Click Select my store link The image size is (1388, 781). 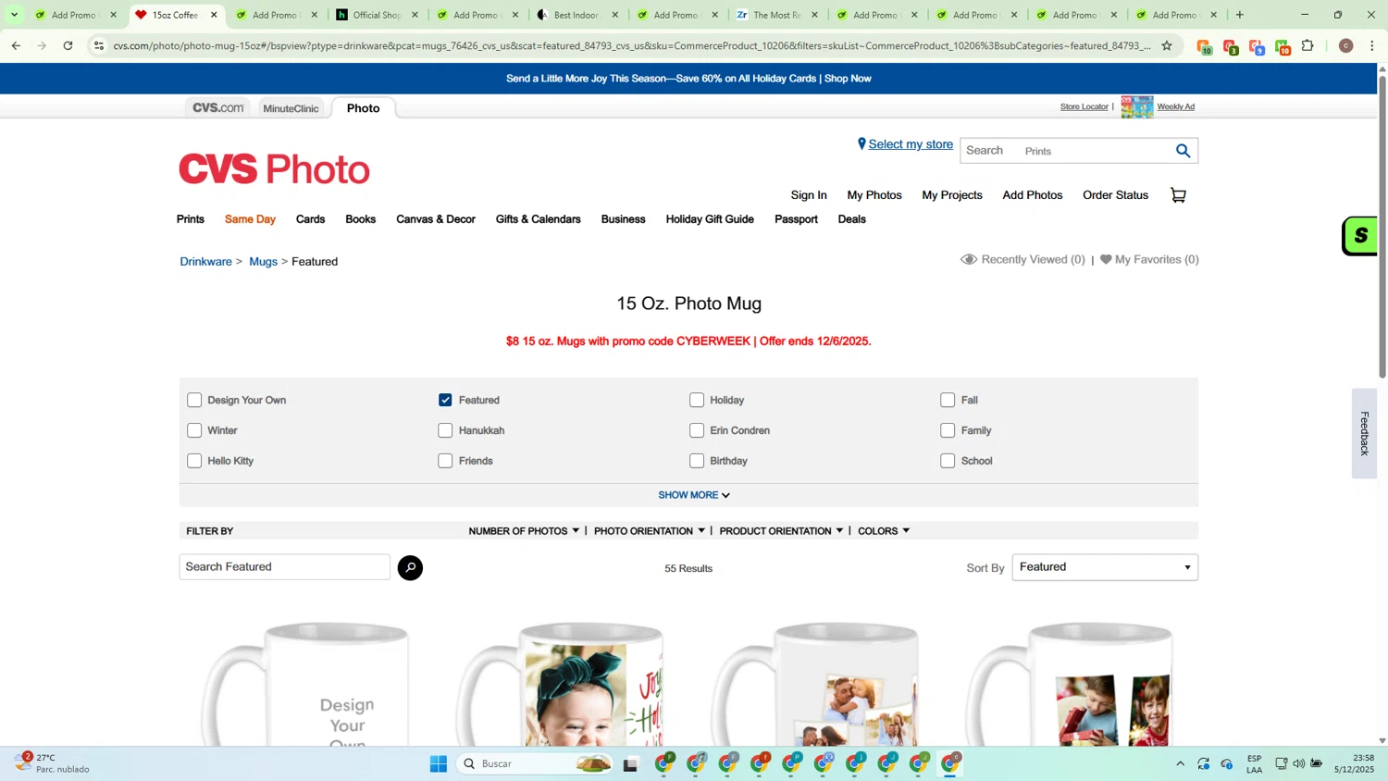(x=911, y=144)
